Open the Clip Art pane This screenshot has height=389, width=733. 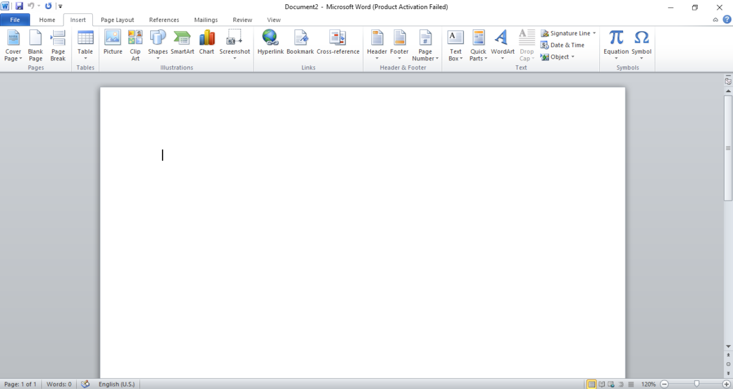coord(135,44)
